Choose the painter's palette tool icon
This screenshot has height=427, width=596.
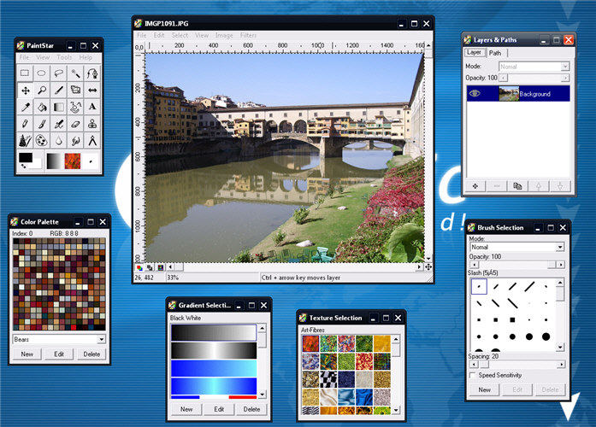tap(42, 141)
